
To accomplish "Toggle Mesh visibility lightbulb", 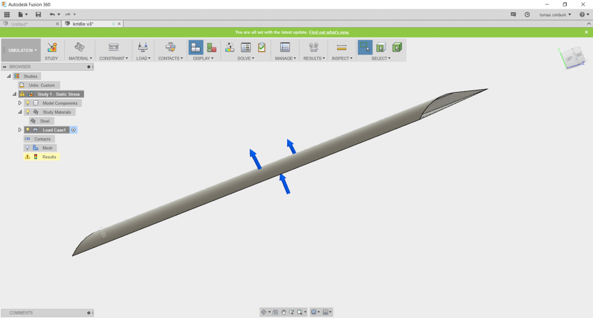I will coord(27,148).
